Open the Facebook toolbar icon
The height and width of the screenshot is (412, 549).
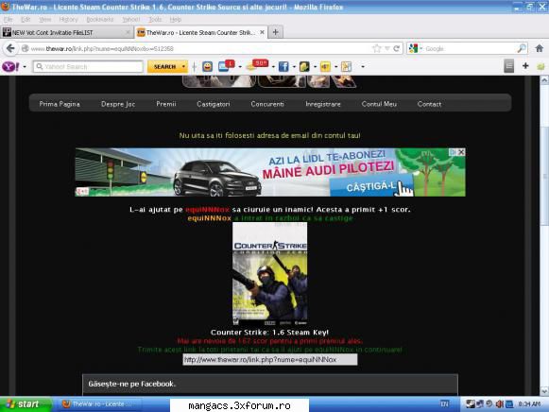[x=283, y=66]
